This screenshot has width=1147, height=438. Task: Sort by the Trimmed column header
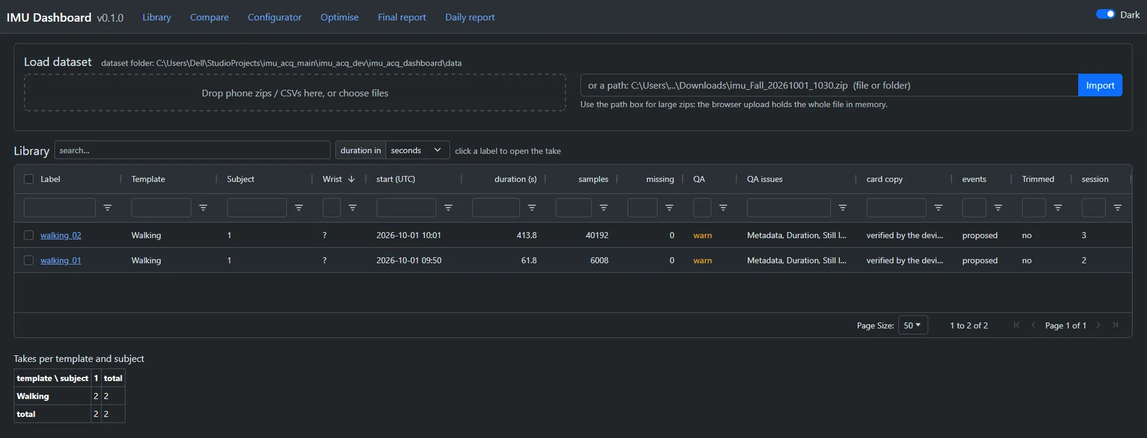[1038, 179]
